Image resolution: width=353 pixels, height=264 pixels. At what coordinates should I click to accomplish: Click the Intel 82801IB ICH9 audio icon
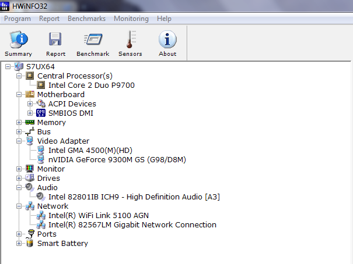point(41,197)
